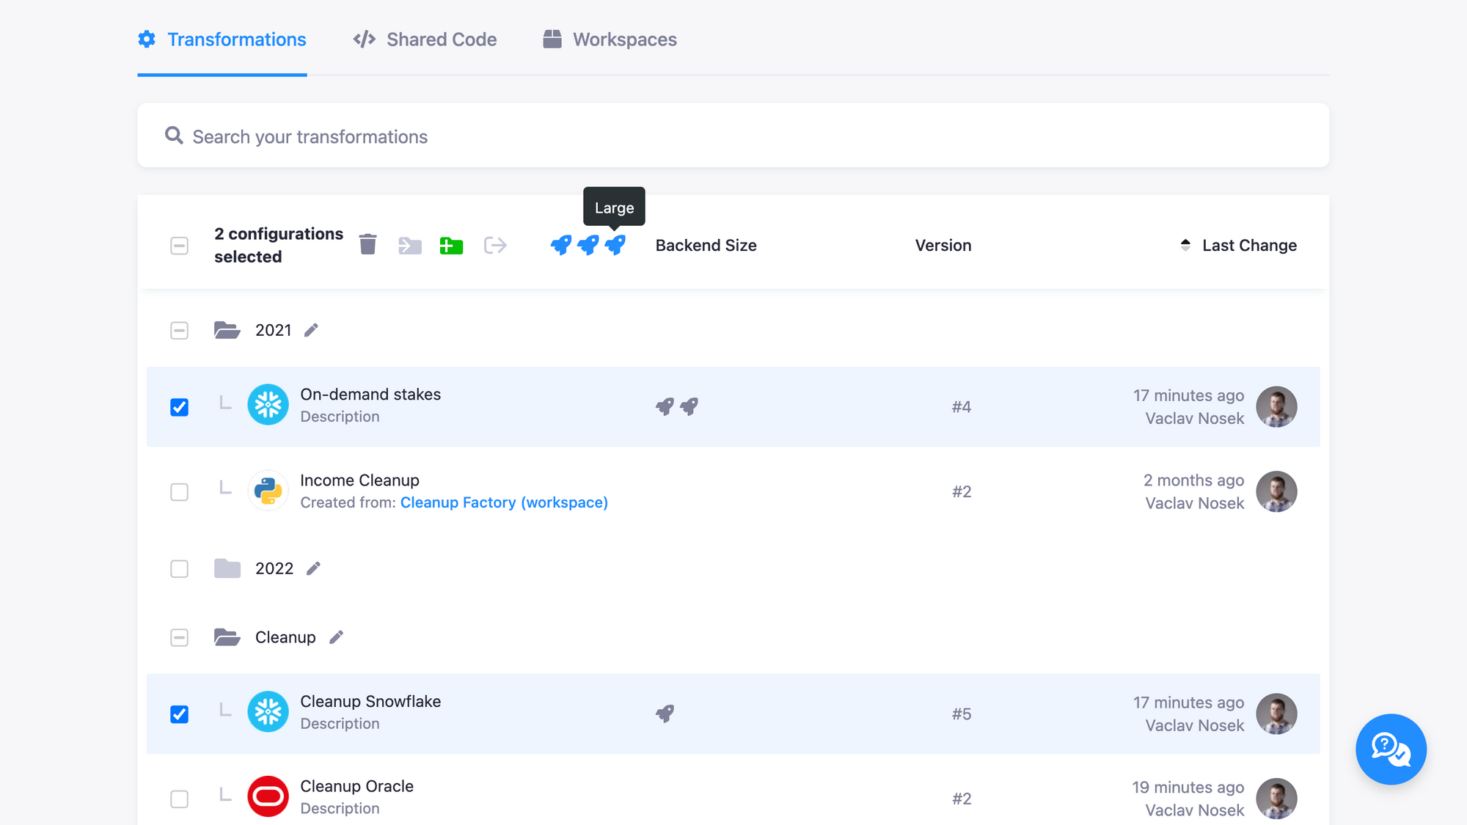
Task: Click the copy to project arrow icon
Action: pyautogui.click(x=495, y=245)
